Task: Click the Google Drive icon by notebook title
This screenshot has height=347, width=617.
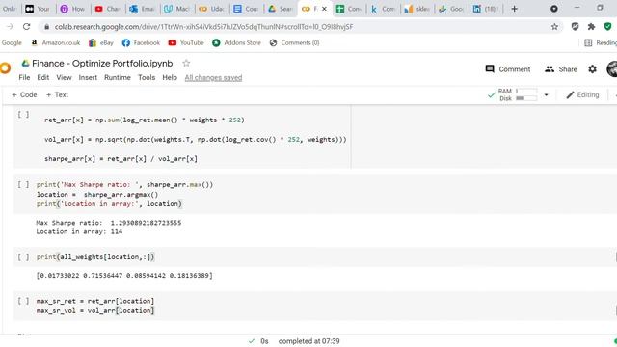Action: [x=26, y=64]
